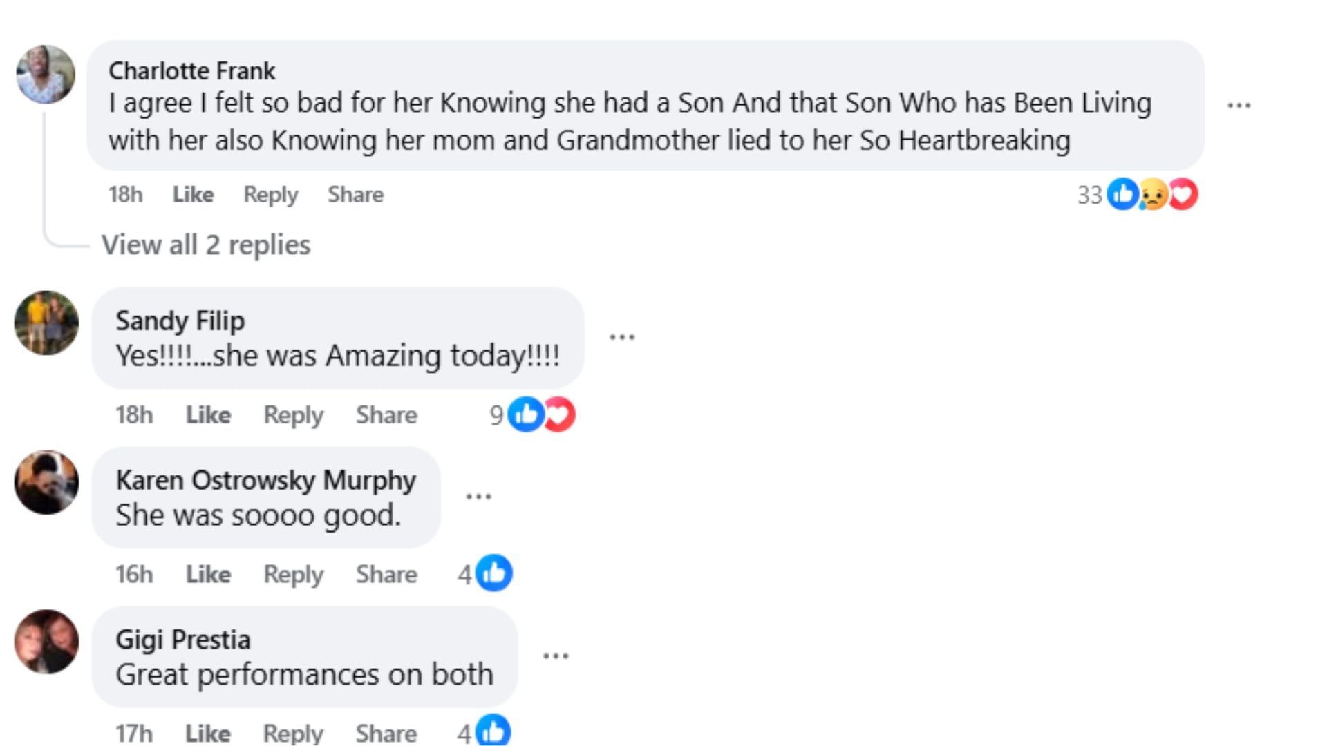Open Sandy Filip's profile name link
The width and height of the screenshot is (1327, 746).
point(180,321)
